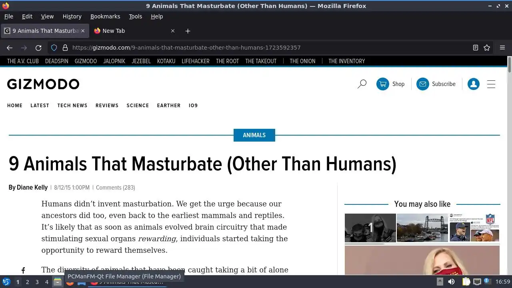512x288 pixels.
Task: Click GIZMODO in the network bar
Action: [x=86, y=61]
